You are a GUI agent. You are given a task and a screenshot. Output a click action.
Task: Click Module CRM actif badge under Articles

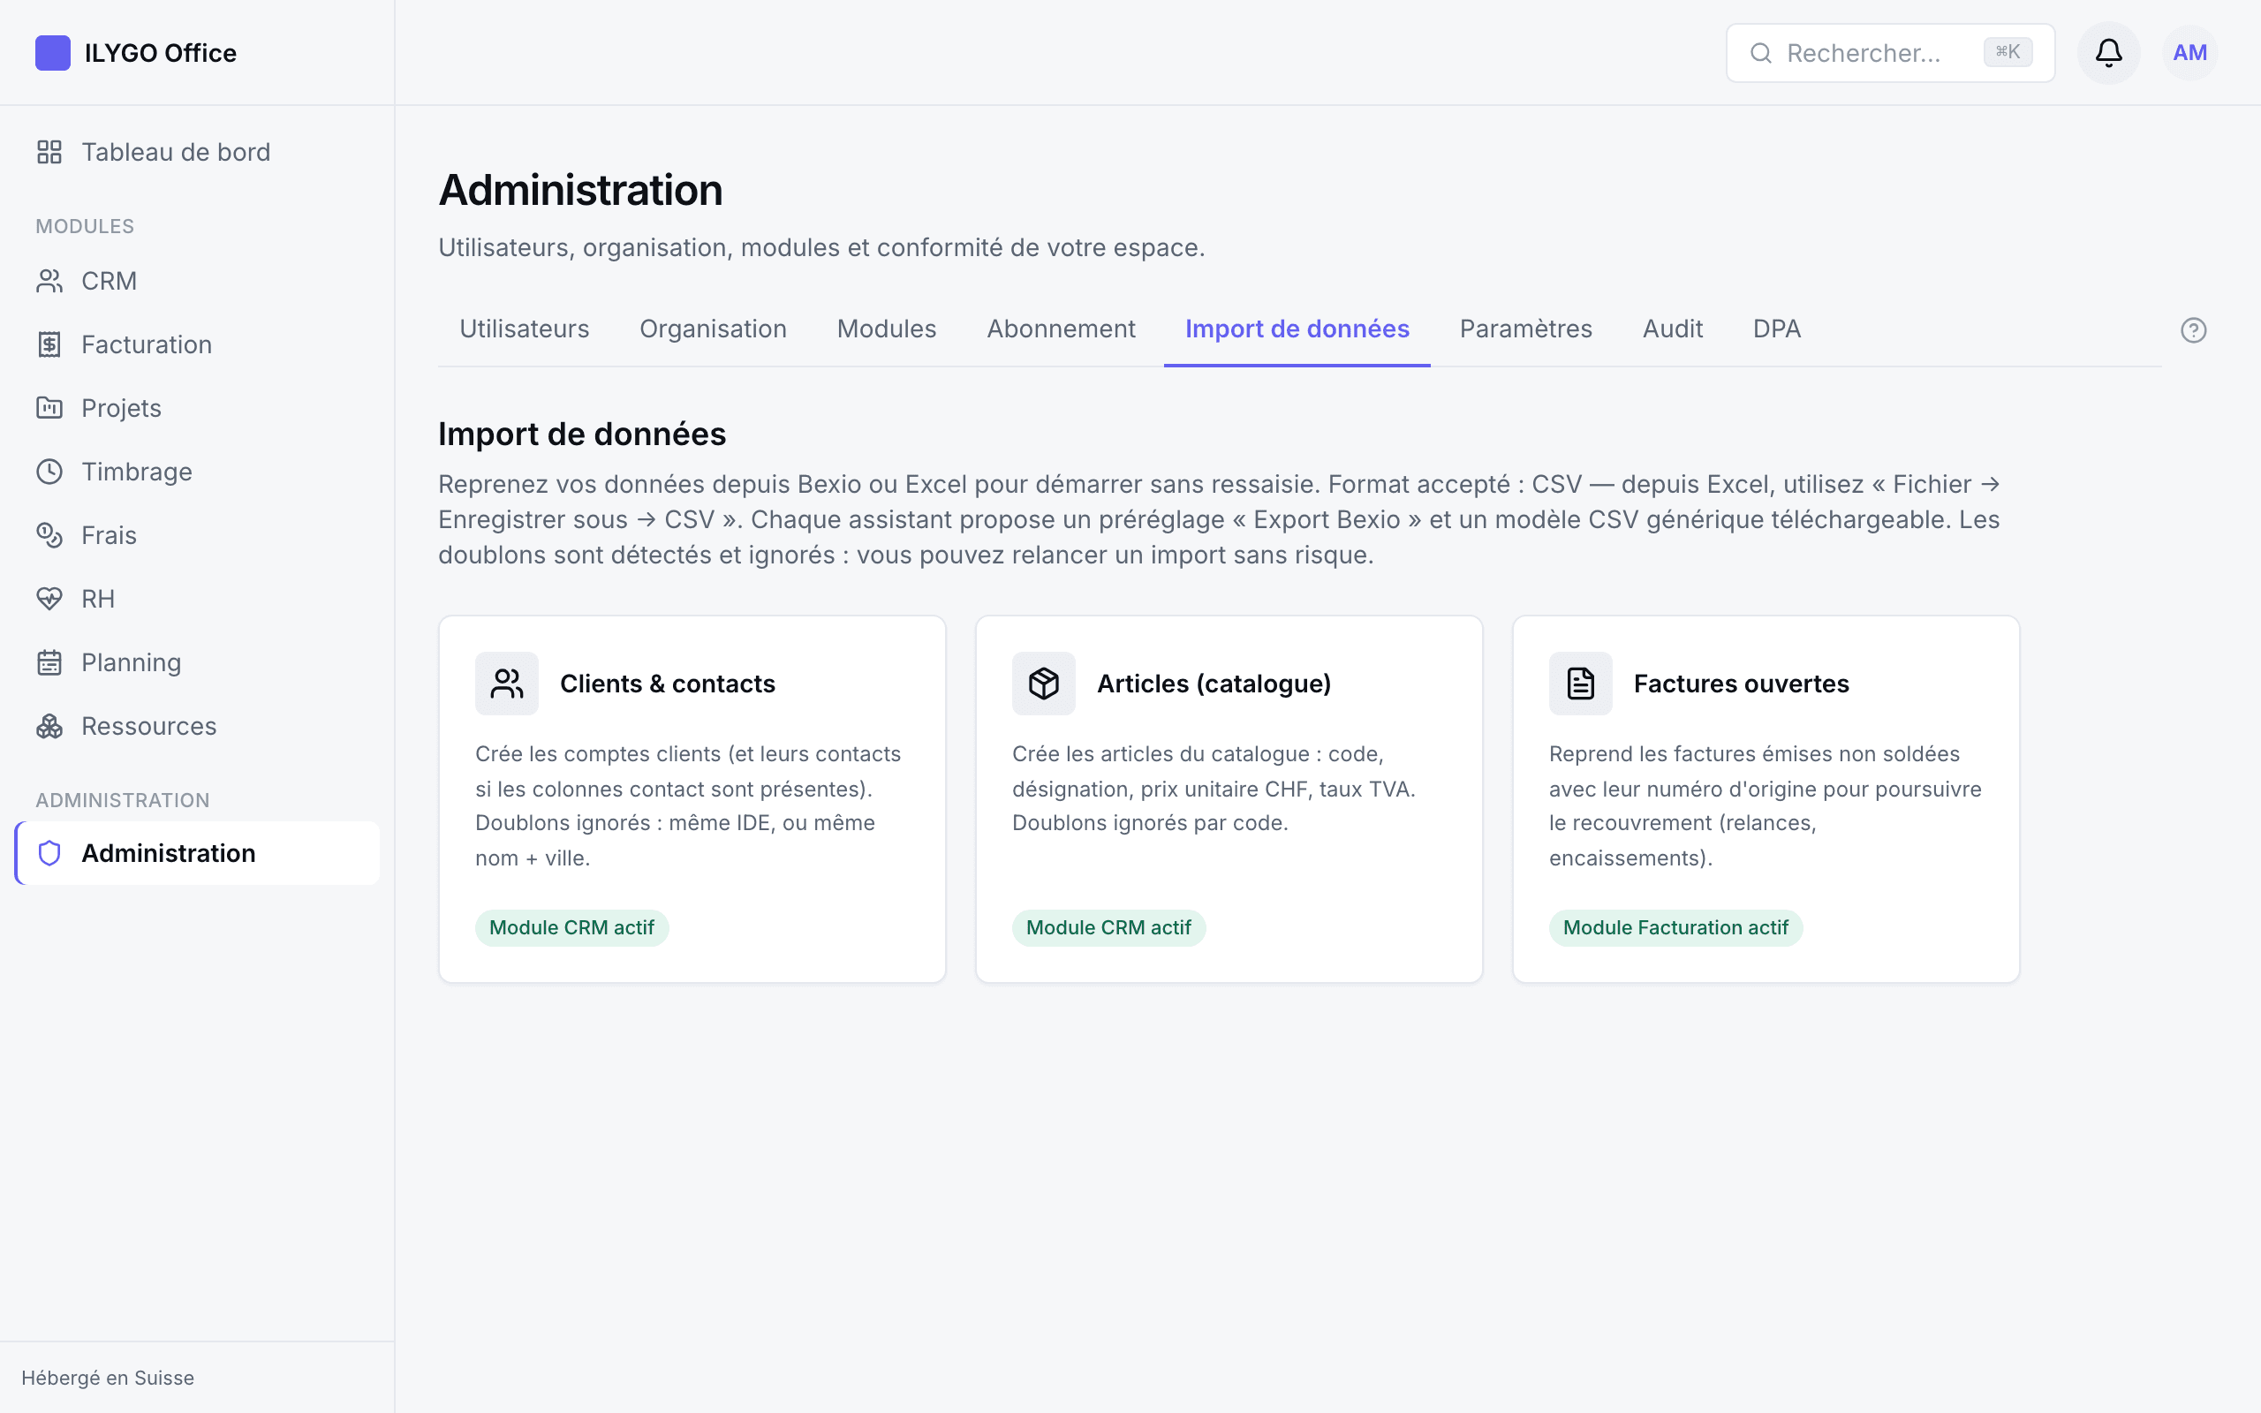tap(1108, 927)
